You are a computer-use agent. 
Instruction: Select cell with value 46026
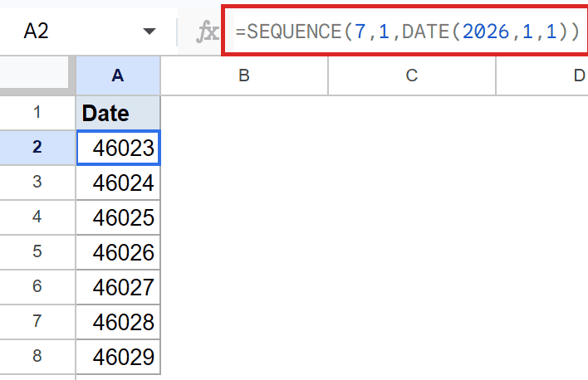tap(118, 252)
